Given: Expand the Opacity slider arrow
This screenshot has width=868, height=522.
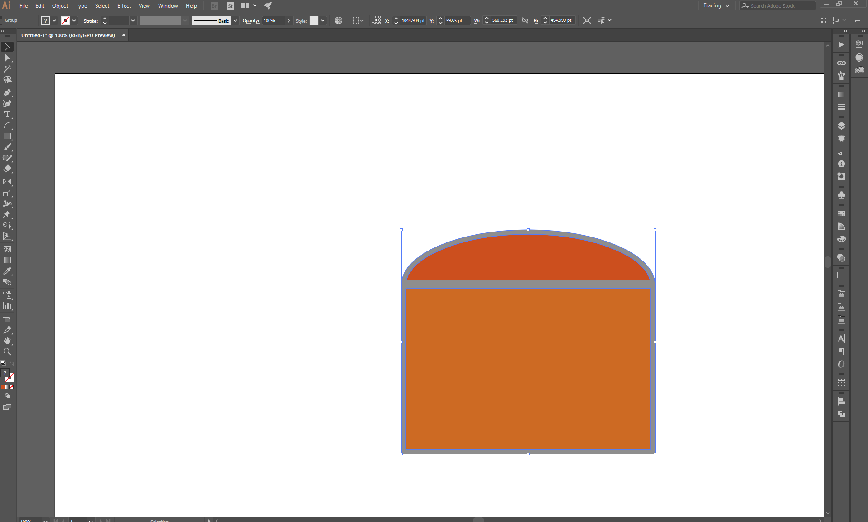Looking at the screenshot, I should click(x=289, y=20).
